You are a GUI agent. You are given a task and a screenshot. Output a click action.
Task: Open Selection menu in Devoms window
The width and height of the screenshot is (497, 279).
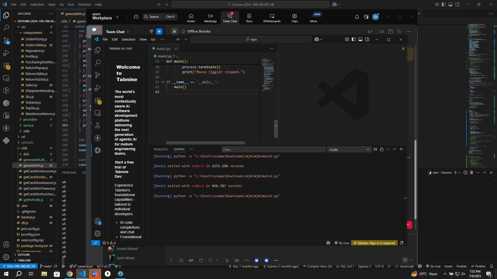coord(37,4)
